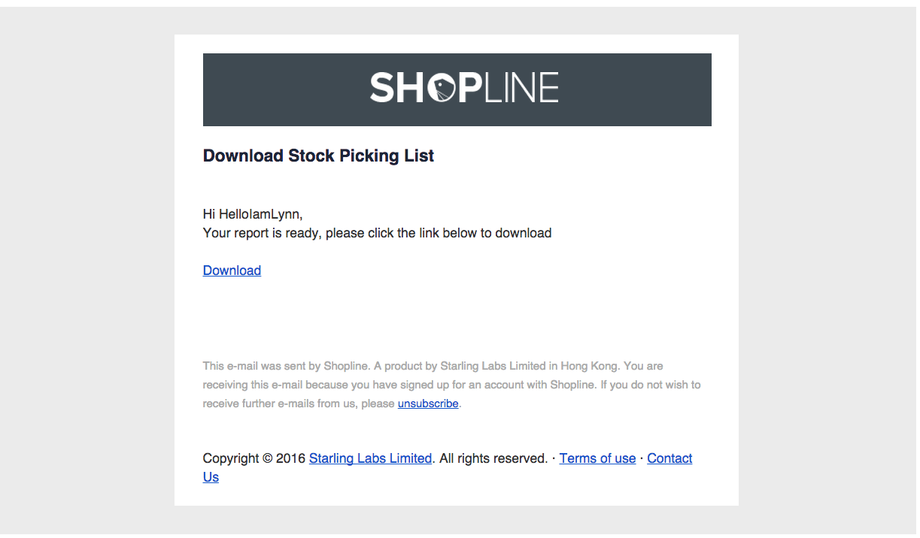Click the SHOPLINE logo in the banner

coord(464,88)
